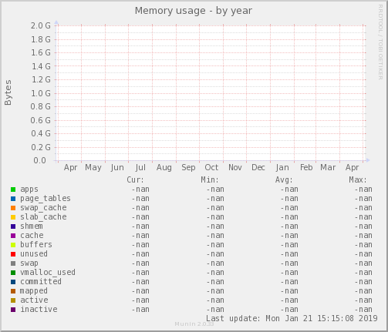This screenshot has height=332, width=388.
Task: Select the 'page_tables' legend label
Action: 46,199
